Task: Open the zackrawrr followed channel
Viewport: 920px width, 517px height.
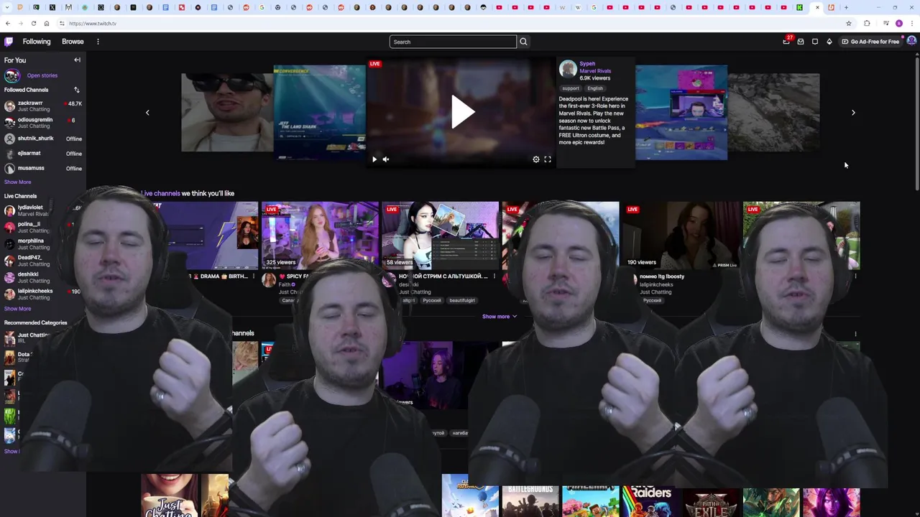Action: pos(43,106)
